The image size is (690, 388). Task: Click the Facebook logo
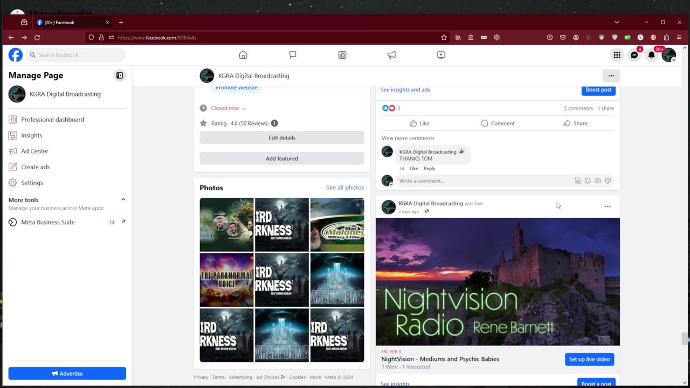16,55
